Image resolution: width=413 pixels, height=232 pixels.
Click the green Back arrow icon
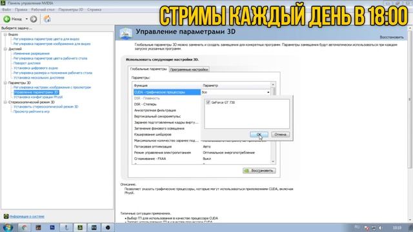(x=7, y=19)
